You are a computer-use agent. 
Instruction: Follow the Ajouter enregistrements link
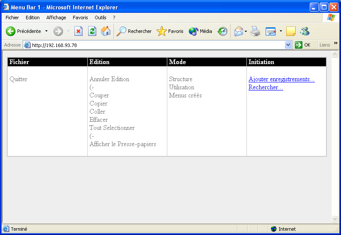point(282,79)
